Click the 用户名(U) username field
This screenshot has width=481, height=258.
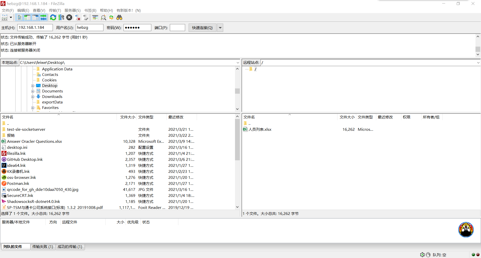point(89,28)
